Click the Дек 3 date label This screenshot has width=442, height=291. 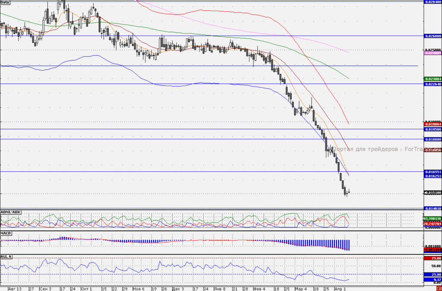[178, 289]
